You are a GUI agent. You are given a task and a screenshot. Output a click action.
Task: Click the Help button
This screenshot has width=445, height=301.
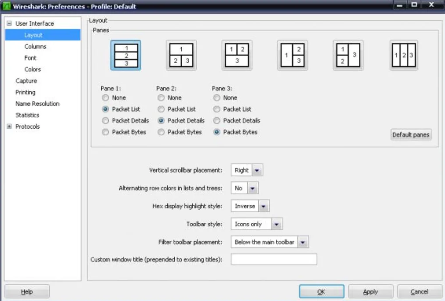pyautogui.click(x=27, y=292)
